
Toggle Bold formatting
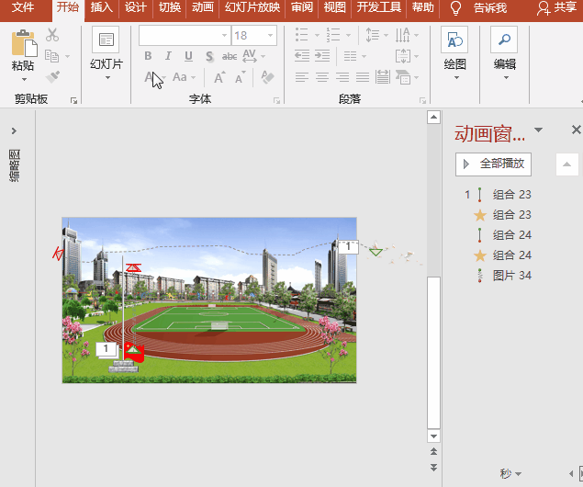(x=148, y=56)
